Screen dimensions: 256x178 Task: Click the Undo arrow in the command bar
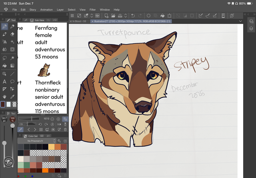click(x=133, y=16)
